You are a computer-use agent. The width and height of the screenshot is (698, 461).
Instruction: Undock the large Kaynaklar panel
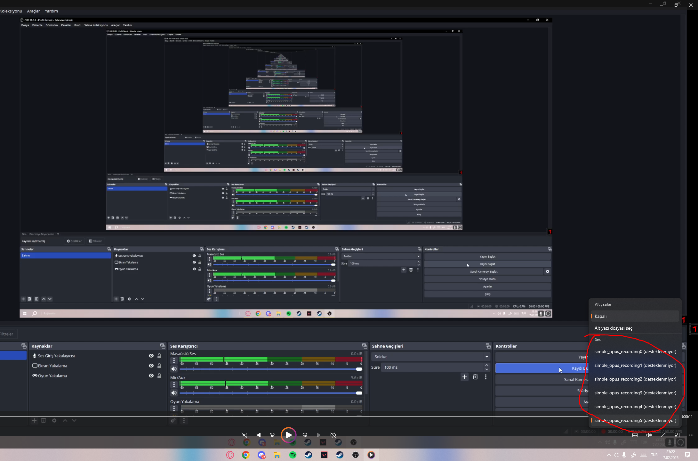pos(163,346)
